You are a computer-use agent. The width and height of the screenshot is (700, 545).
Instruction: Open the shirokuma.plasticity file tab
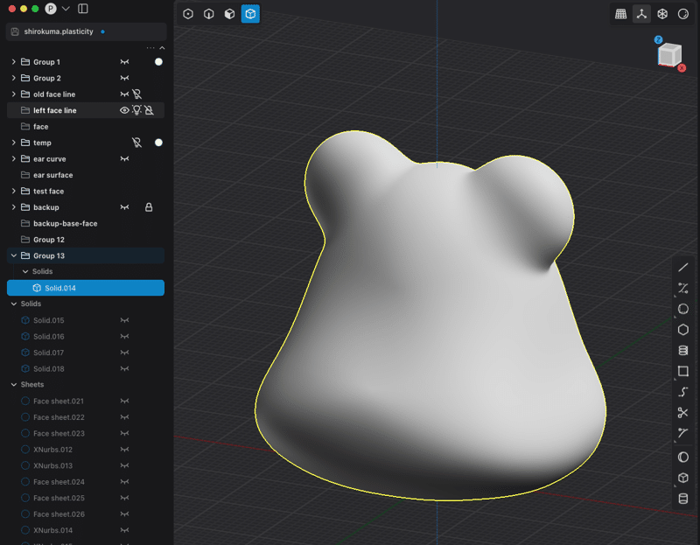(86, 31)
